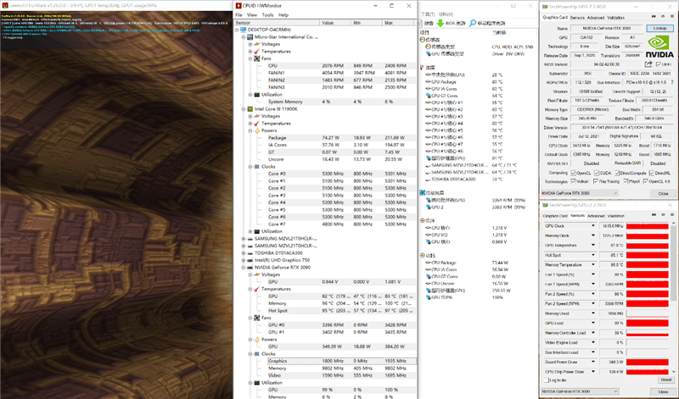
Task: Click Clocks icon under Intel Core i9
Action: [x=257, y=166]
